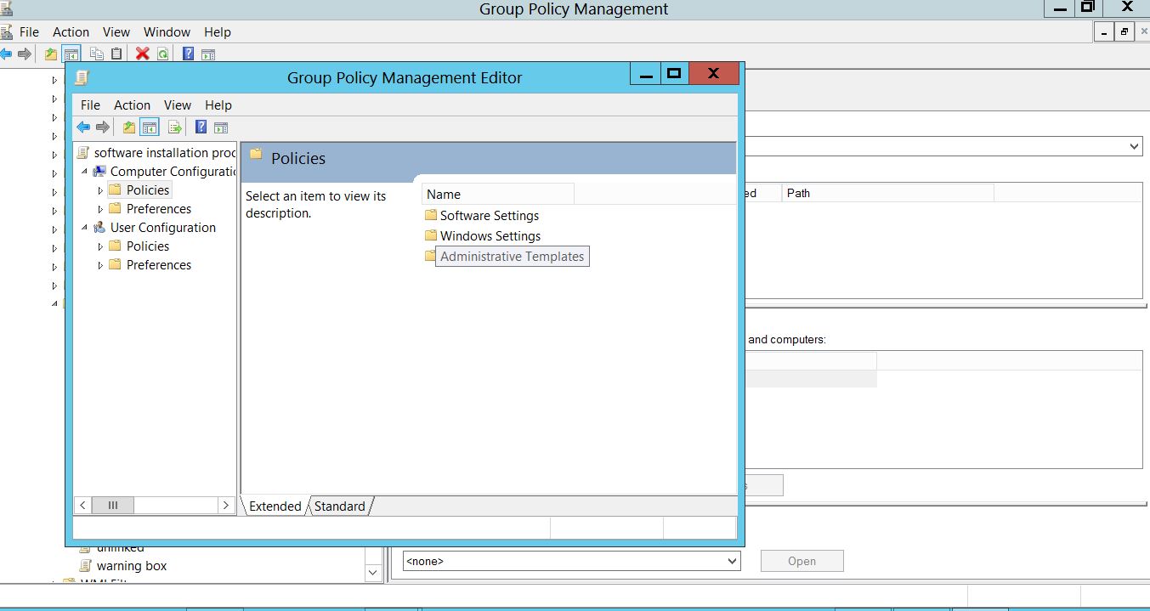Click the tree pane's horizontal scrollbar right arrow
1150x611 pixels.
coord(225,505)
